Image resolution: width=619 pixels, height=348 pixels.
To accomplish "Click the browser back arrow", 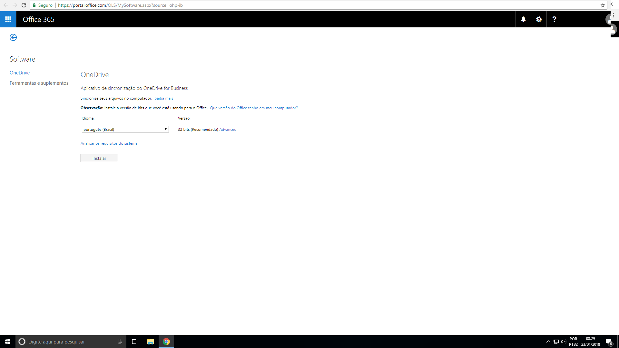I will point(6,5).
